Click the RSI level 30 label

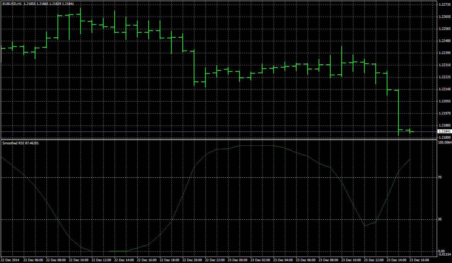(440, 219)
